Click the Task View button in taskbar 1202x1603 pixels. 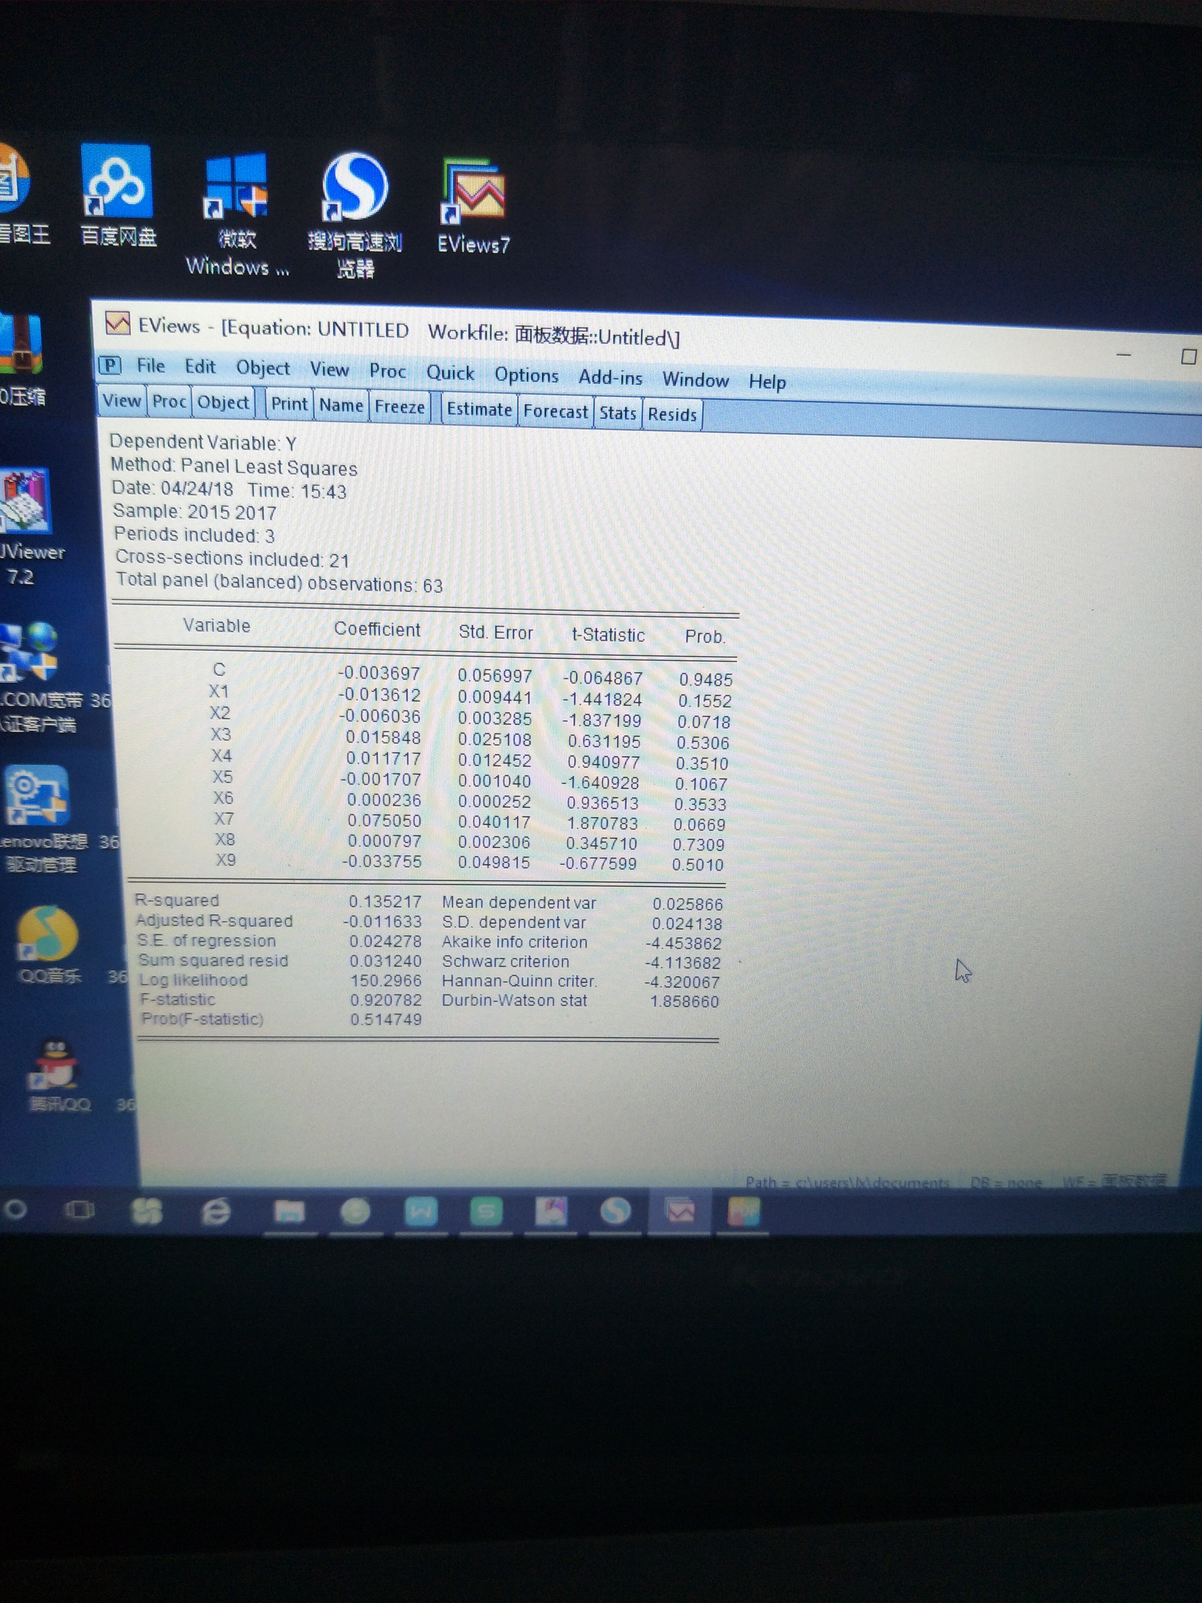(x=79, y=1210)
